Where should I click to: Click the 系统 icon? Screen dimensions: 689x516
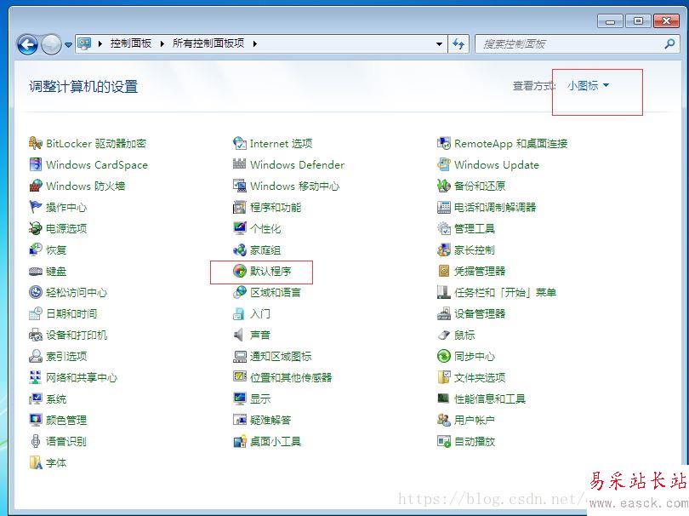[x=35, y=398]
